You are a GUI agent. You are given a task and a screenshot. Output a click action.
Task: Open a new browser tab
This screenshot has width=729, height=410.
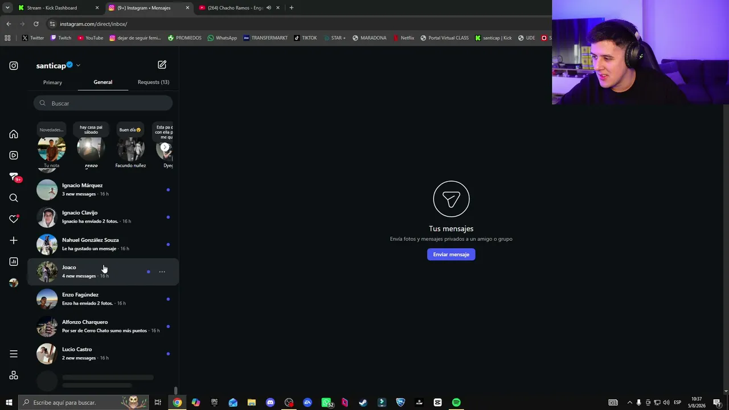(x=292, y=8)
